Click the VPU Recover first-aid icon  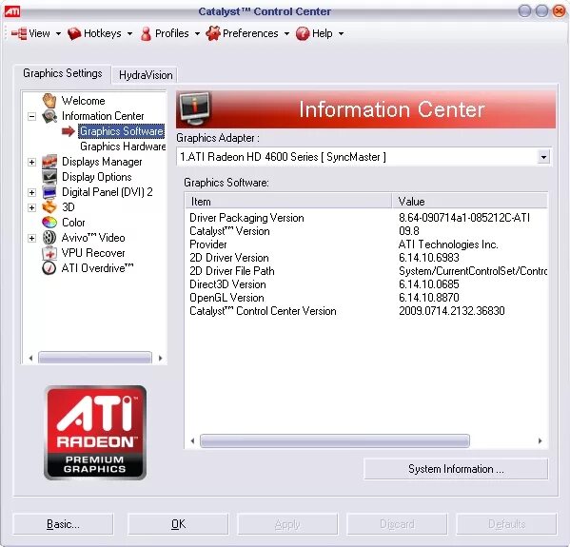click(x=49, y=253)
